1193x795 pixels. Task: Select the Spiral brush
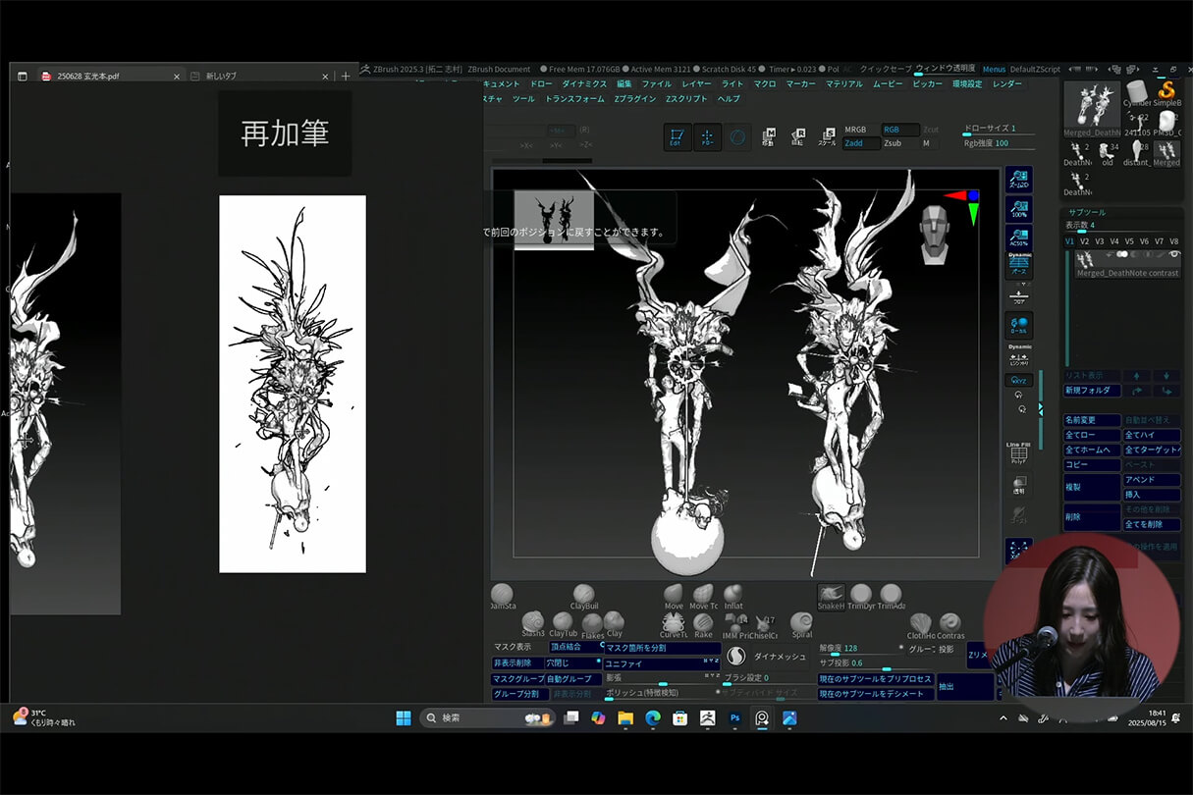coord(802,621)
